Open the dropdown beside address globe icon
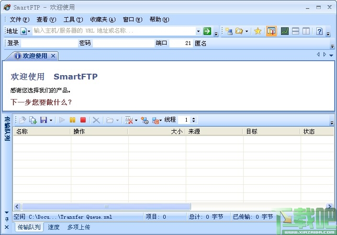 (x=29, y=32)
